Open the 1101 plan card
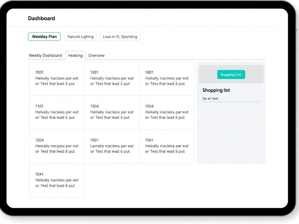 [57, 112]
